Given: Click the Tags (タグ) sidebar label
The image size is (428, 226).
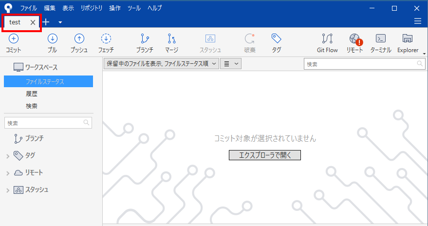Looking at the screenshot, I should tap(30, 155).
